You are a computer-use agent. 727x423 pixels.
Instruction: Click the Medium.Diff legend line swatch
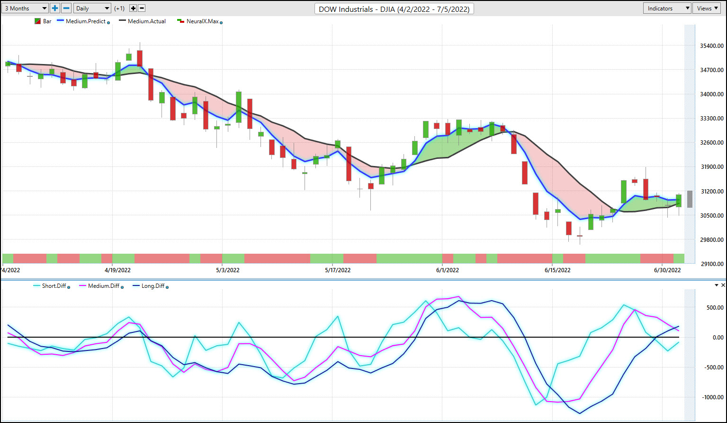tap(82, 286)
